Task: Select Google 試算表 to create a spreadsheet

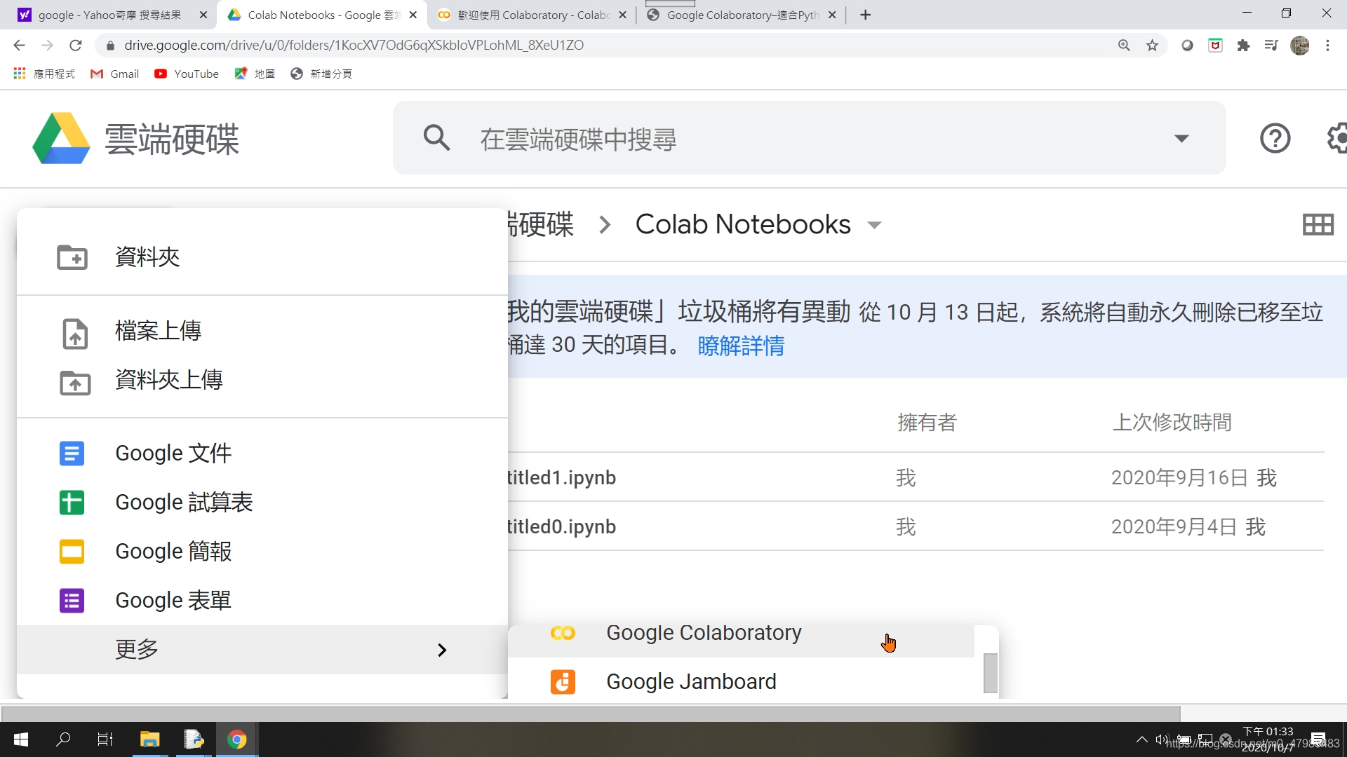Action: (183, 502)
